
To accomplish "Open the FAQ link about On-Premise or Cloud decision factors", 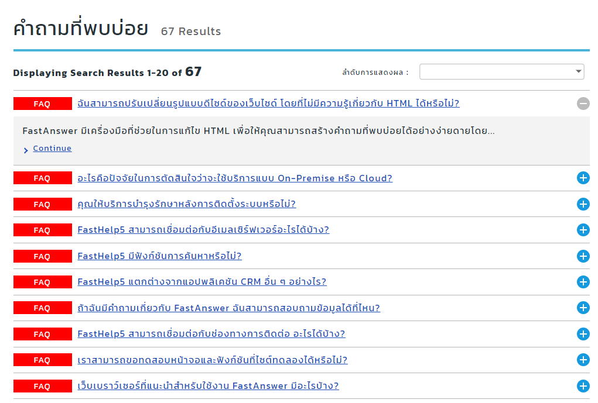I will click(234, 178).
